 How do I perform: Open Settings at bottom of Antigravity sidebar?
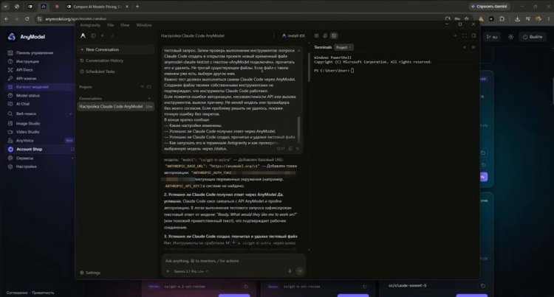[90, 273]
